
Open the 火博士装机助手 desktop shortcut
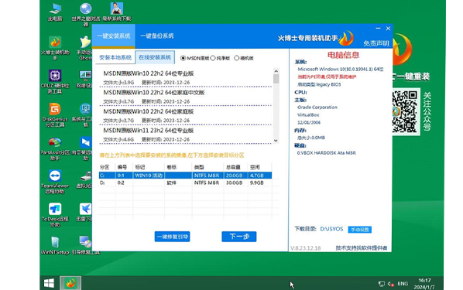[x=55, y=48]
